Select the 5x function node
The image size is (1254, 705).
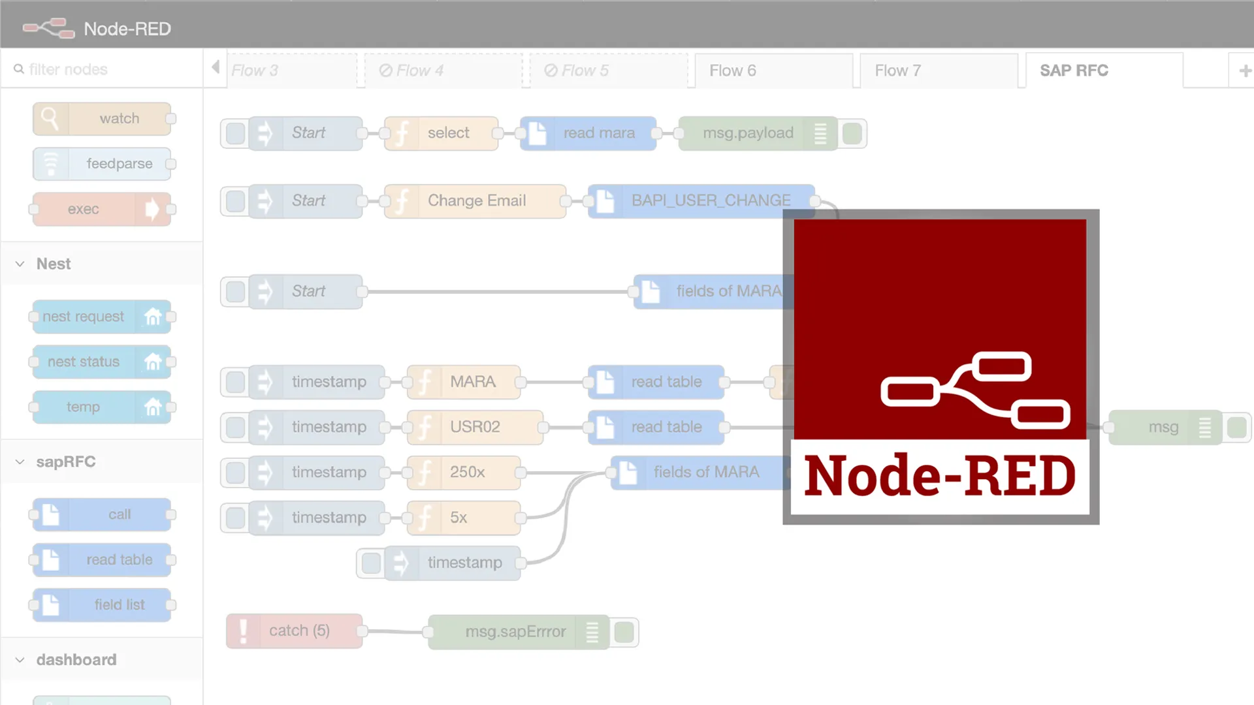point(464,518)
